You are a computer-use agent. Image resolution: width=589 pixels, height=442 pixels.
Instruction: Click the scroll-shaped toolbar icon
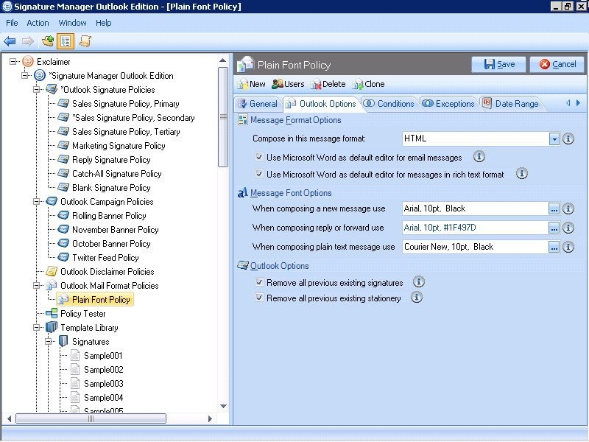(85, 41)
